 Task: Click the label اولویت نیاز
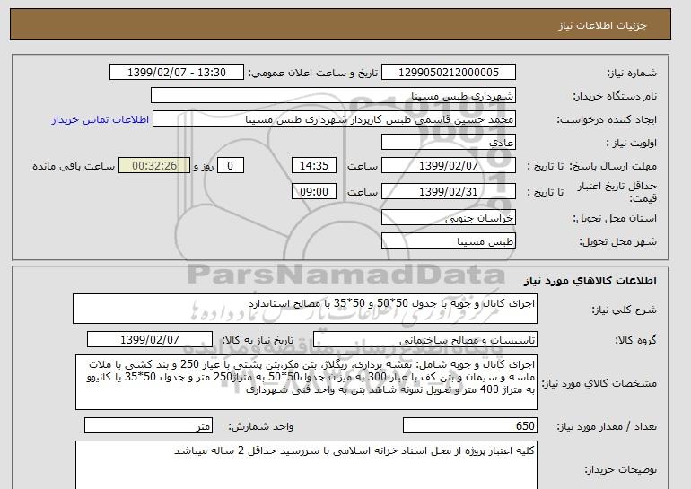tap(632, 143)
